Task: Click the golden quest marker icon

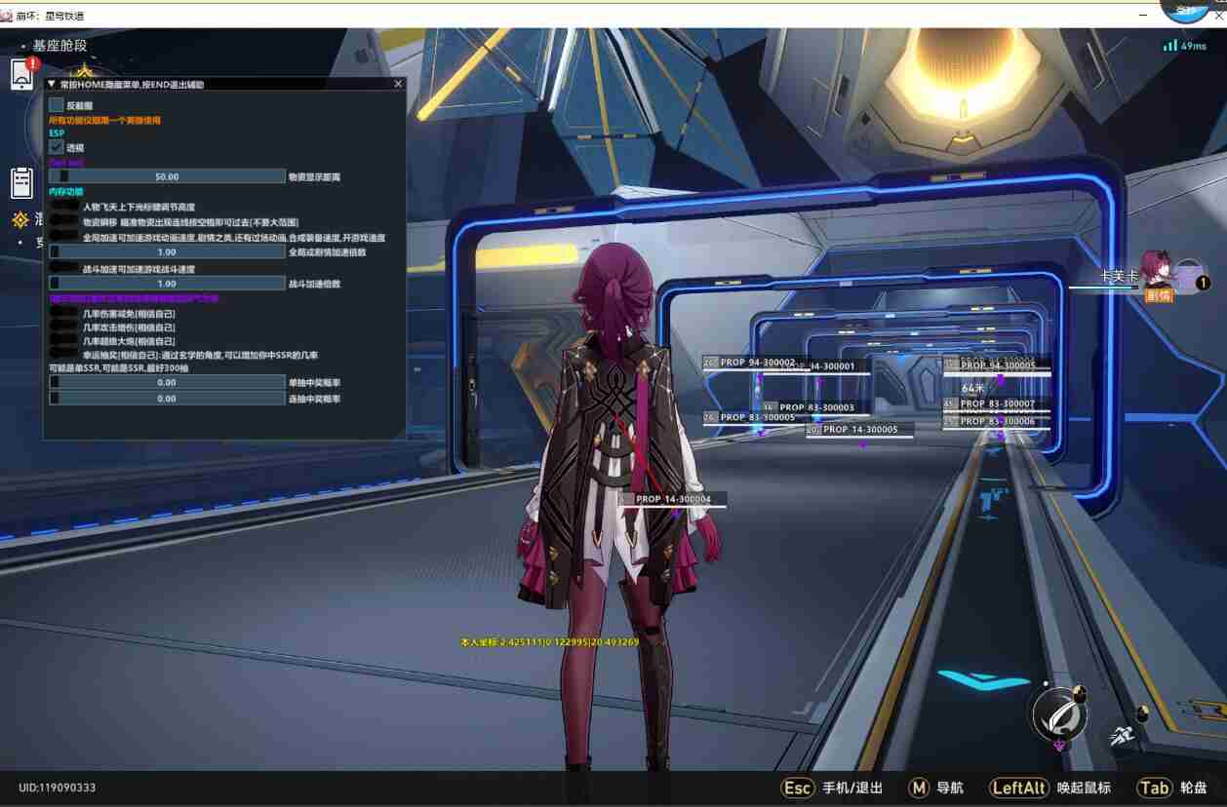Action: [x=20, y=219]
